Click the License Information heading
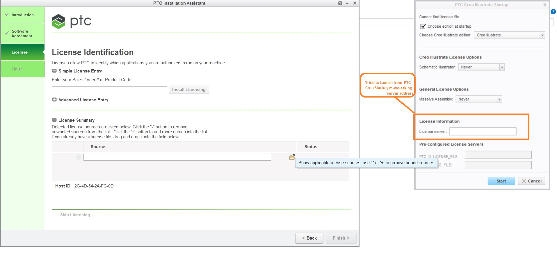 (x=439, y=121)
